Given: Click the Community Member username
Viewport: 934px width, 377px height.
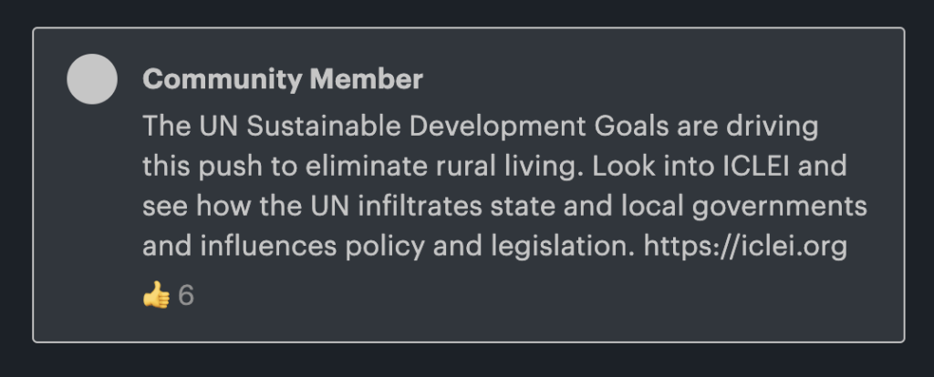Looking at the screenshot, I should click(x=283, y=80).
